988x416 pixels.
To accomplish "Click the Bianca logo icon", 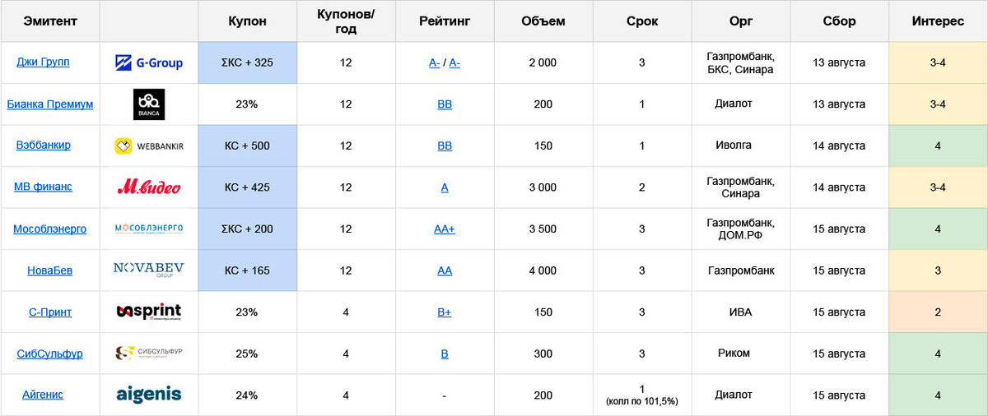I will (x=148, y=104).
